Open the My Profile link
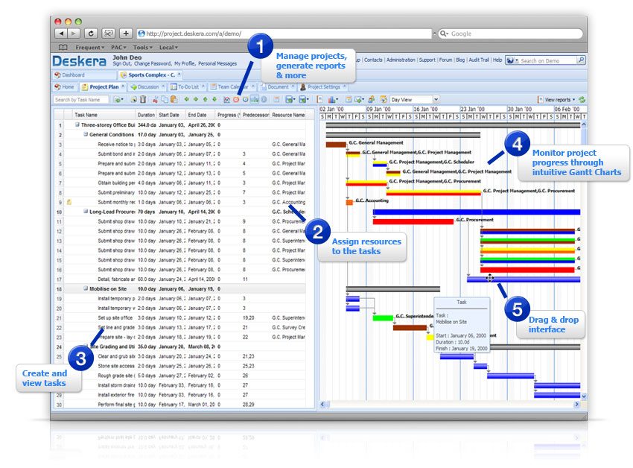Viewport: 633px width, 468px height. click(185, 64)
